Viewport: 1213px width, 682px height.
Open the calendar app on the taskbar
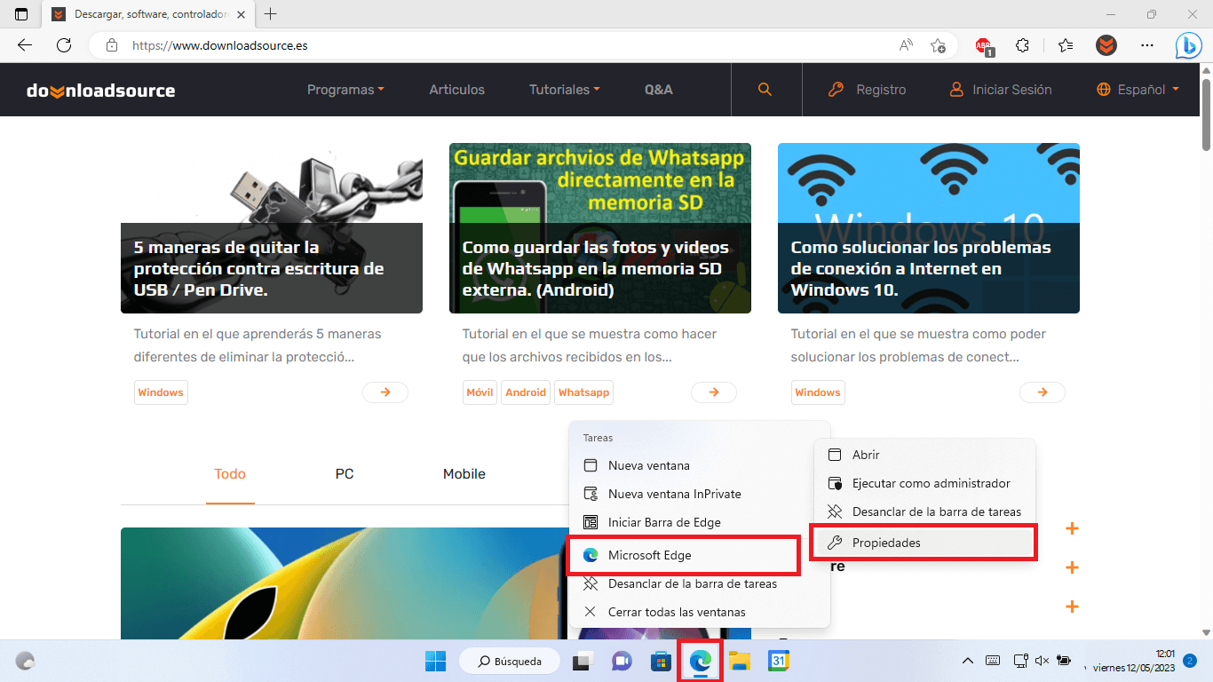[779, 661]
